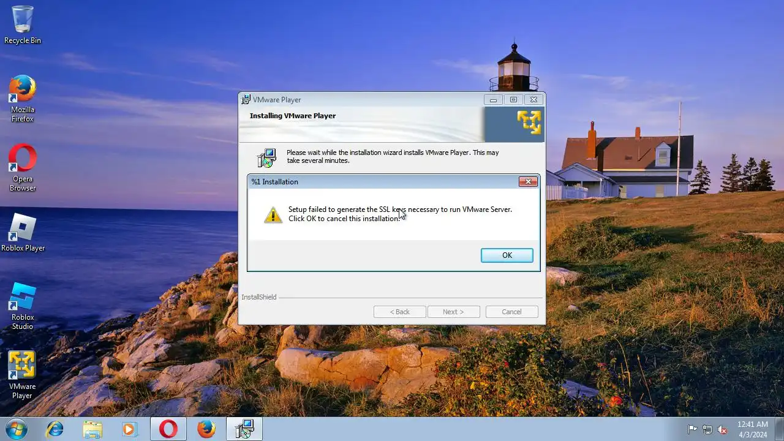
Task: Click the VMware Player title bar icon
Action: (246, 99)
